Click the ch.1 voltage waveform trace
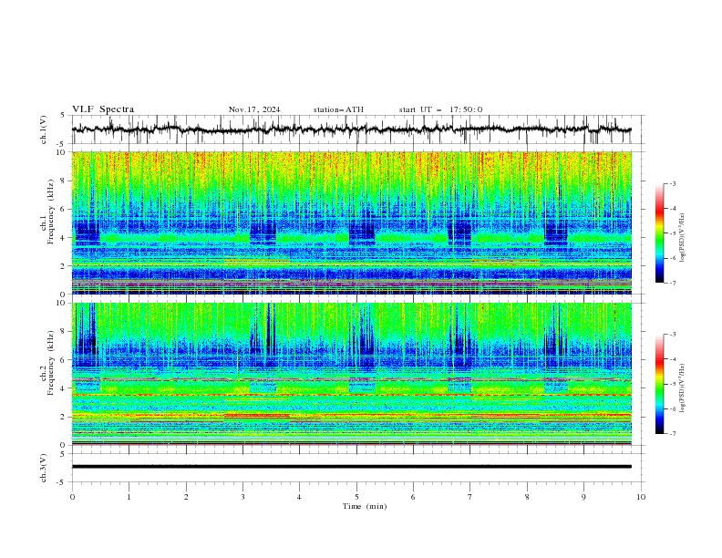Viewport: 722px width, 558px height. tap(351, 129)
